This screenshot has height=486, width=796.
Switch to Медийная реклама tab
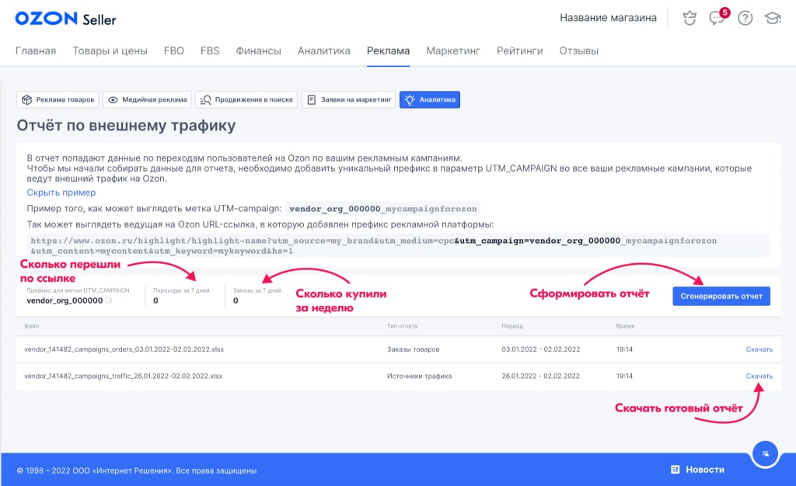click(x=148, y=100)
